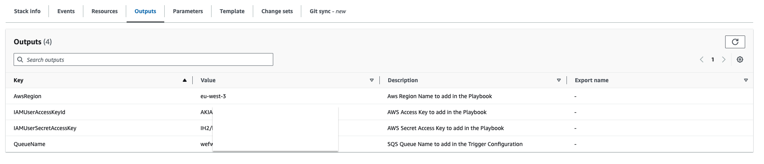Open the Resources tab
Screen dimensions: 764x164
pos(105,11)
